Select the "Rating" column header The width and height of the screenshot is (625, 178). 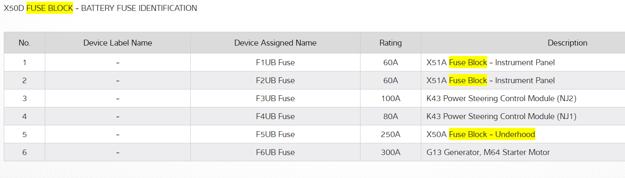pyautogui.click(x=390, y=43)
